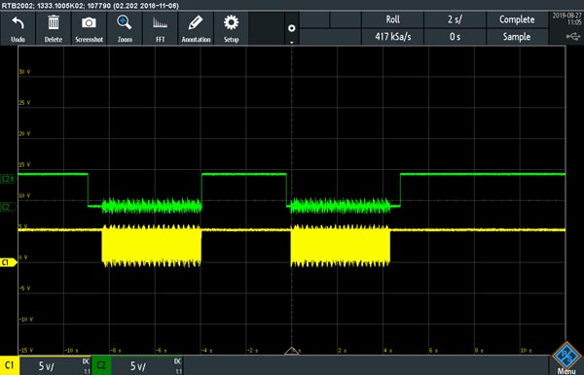Click the -10 s time axis label
The height and width of the screenshot is (375, 584).
tap(71, 351)
